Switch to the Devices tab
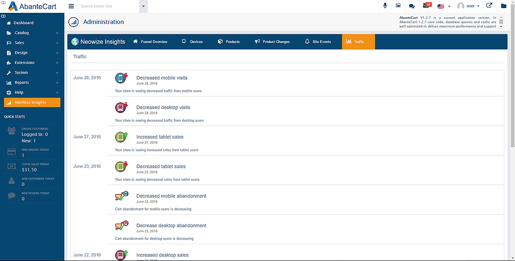This screenshot has width=515, height=261. 192,42
